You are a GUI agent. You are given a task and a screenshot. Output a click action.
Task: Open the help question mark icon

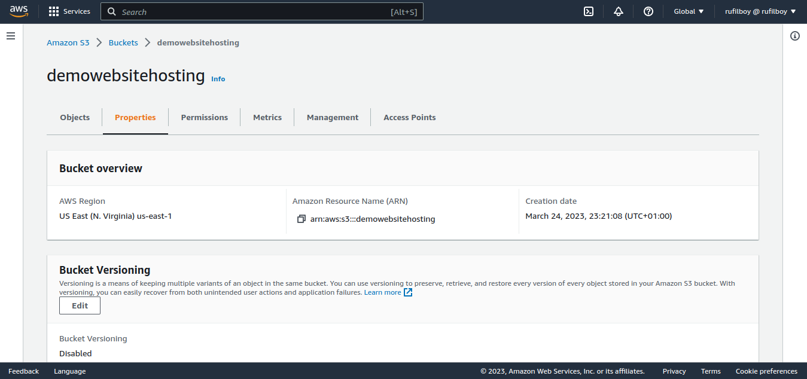pos(648,11)
